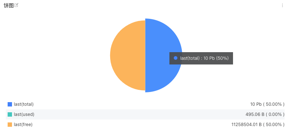Screen dimensions: 289x138
Task: Open the three-dot more options menu
Action: tap(282, 5)
